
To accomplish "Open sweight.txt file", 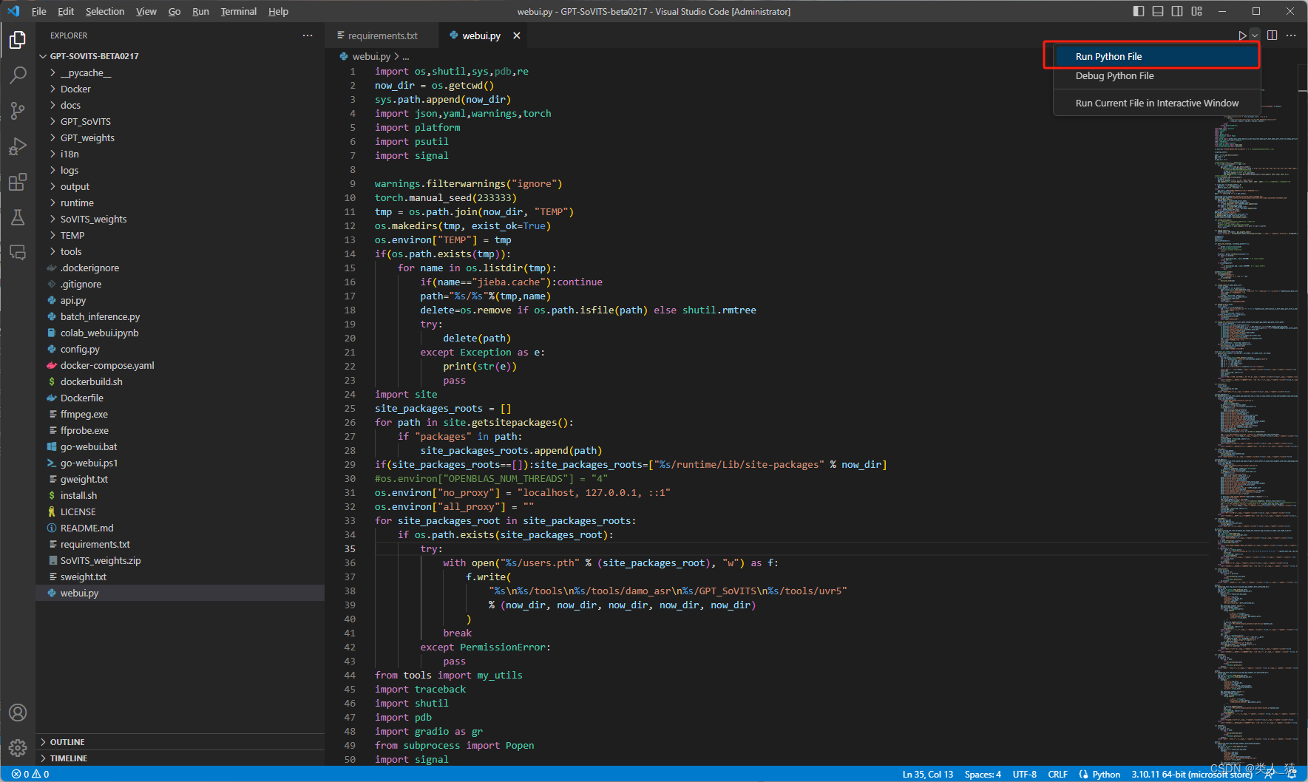I will 181,577.
